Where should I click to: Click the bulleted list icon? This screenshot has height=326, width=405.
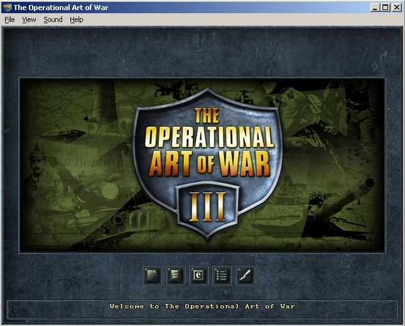(222, 275)
